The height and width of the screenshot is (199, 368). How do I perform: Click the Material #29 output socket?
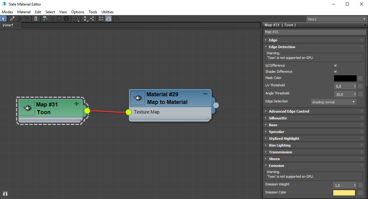(216, 106)
